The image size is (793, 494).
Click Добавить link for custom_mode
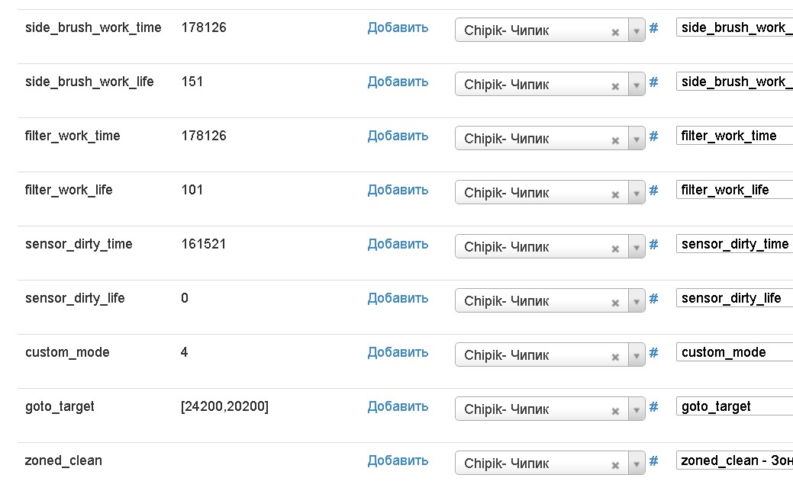tap(398, 352)
